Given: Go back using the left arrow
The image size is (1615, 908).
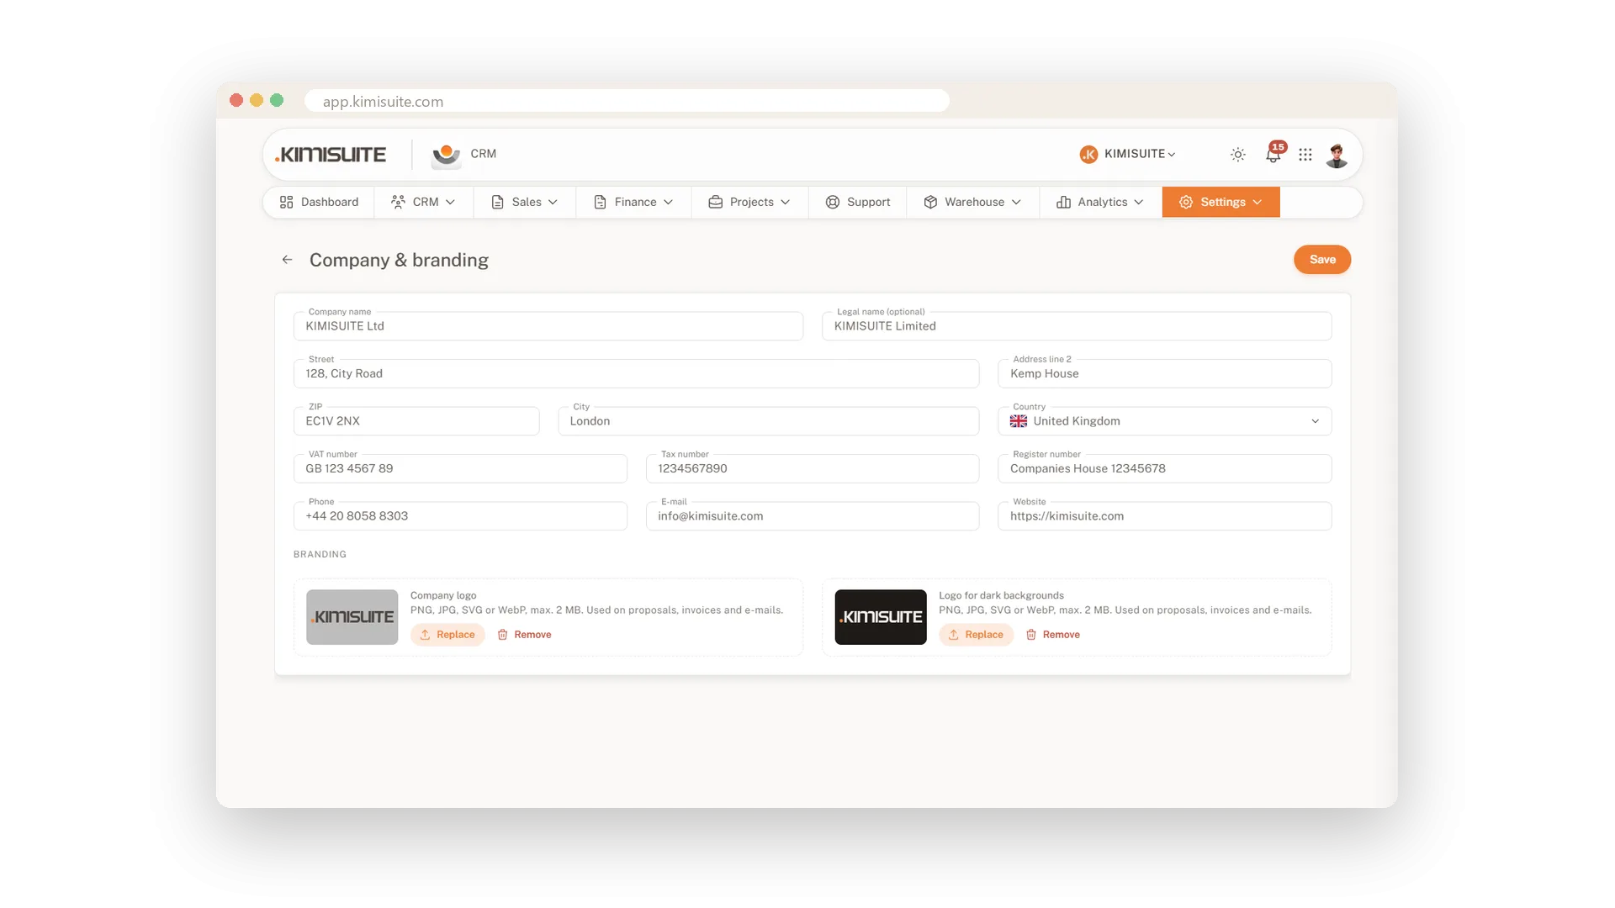Looking at the screenshot, I should point(288,260).
